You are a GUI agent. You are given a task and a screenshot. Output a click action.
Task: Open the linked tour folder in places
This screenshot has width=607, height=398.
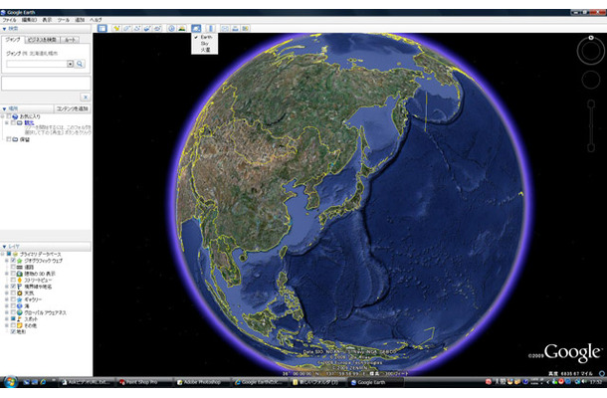[x=29, y=123]
